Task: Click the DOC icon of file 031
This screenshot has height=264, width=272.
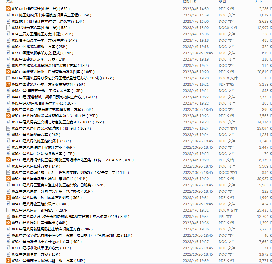Action: (8, 15)
